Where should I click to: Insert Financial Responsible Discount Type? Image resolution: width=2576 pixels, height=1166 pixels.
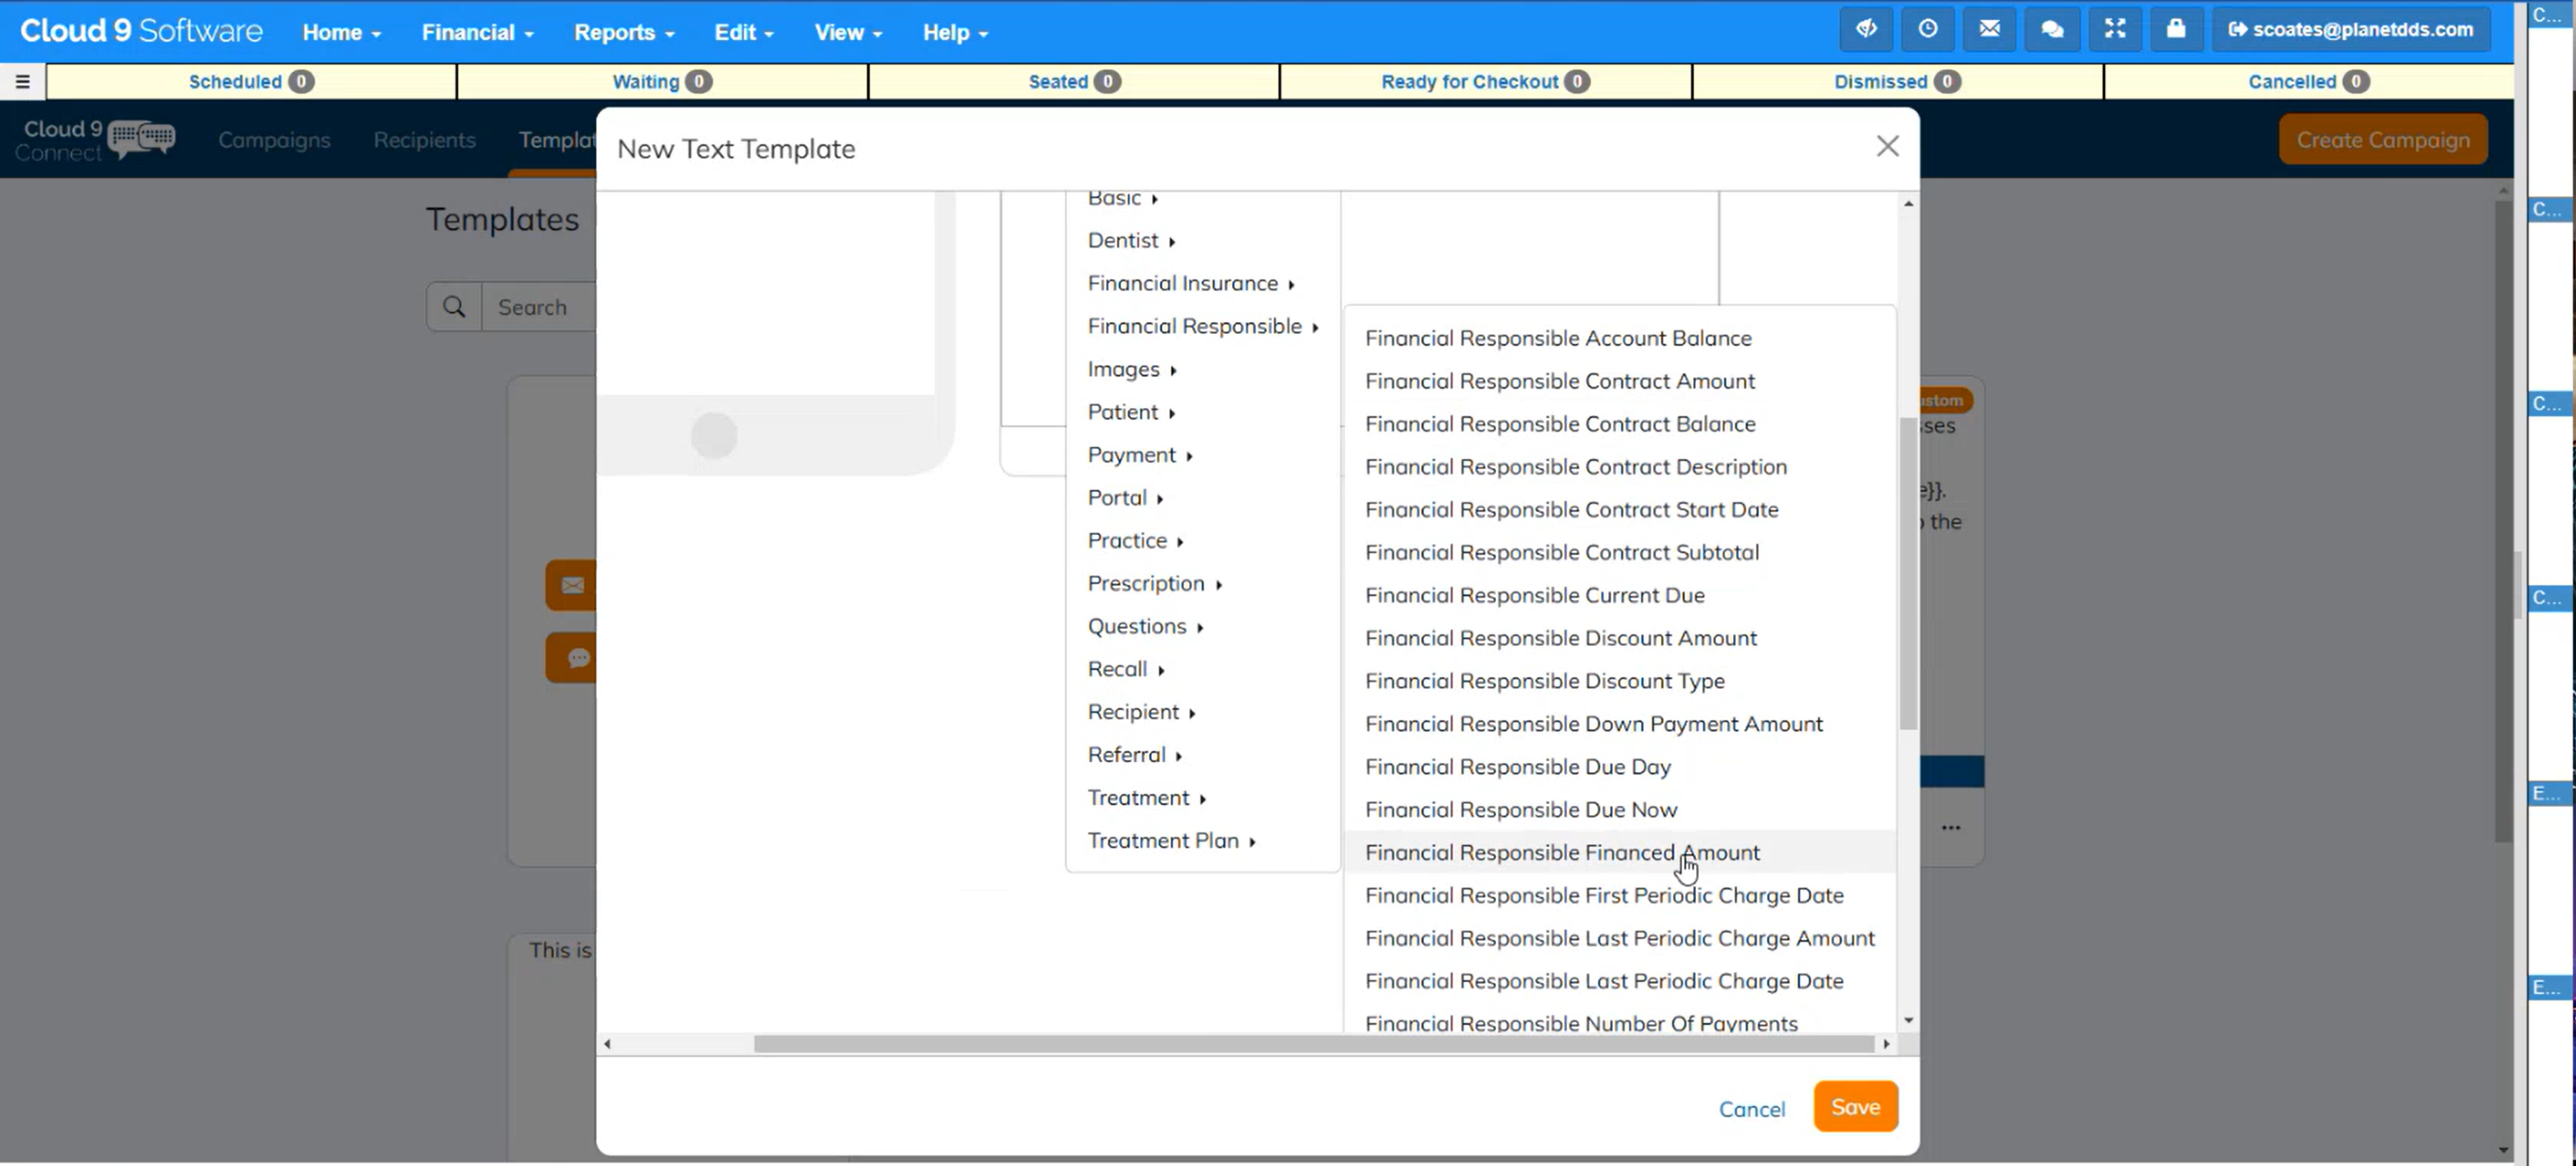pyautogui.click(x=1620, y=681)
